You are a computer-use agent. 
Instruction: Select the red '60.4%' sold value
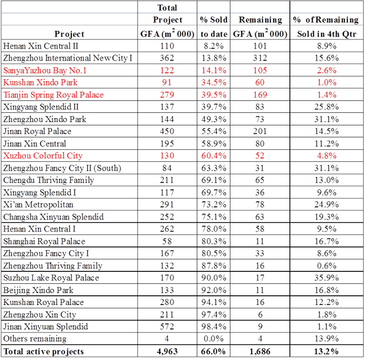point(214,156)
